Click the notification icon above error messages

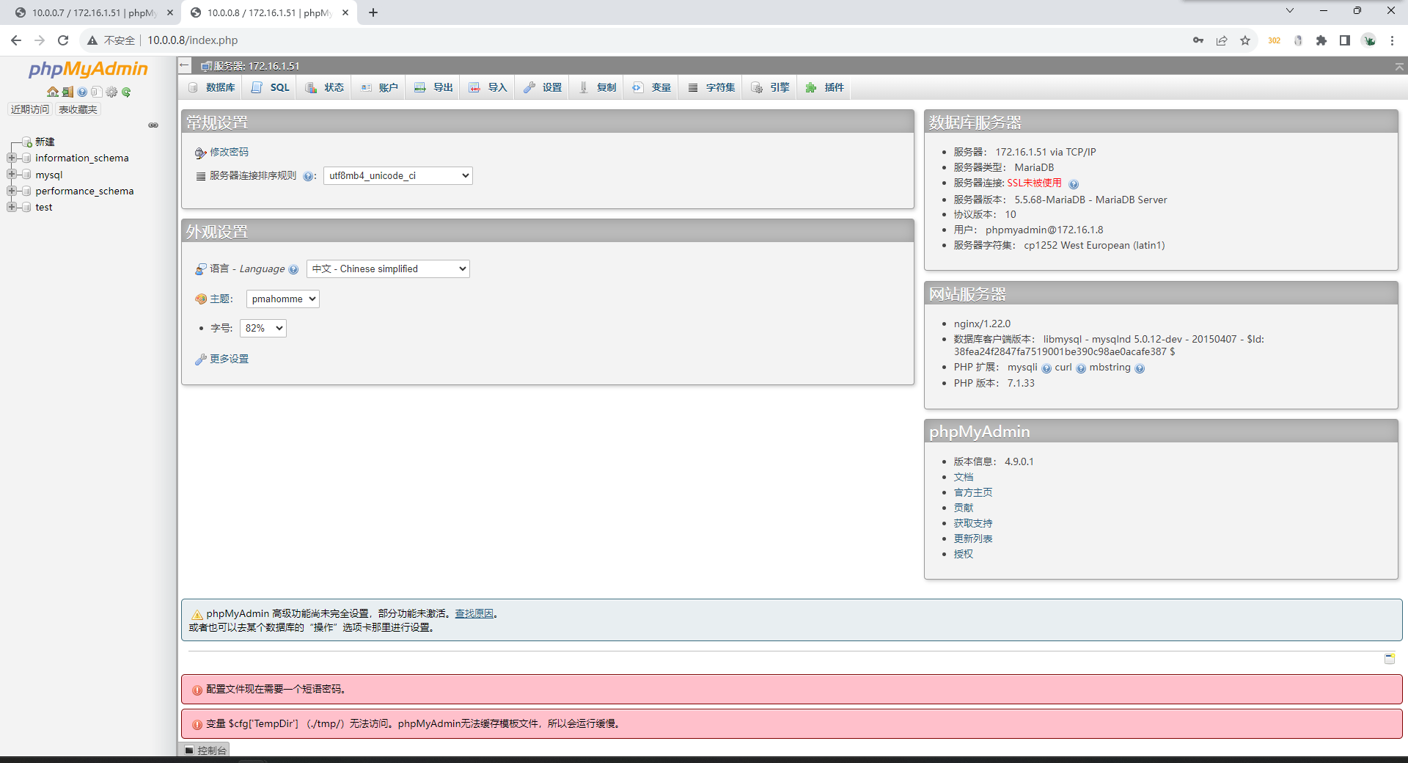(x=1390, y=658)
